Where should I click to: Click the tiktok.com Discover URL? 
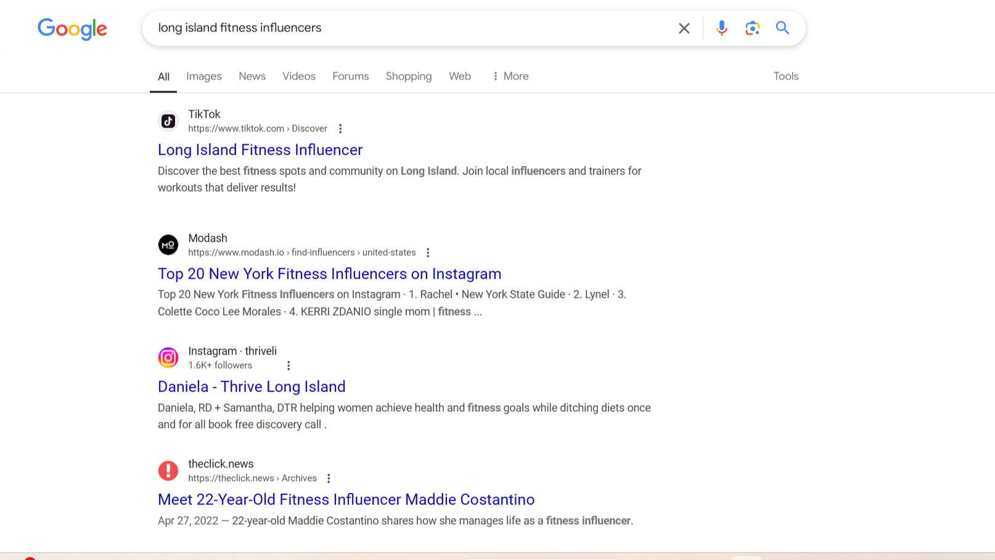(x=258, y=129)
